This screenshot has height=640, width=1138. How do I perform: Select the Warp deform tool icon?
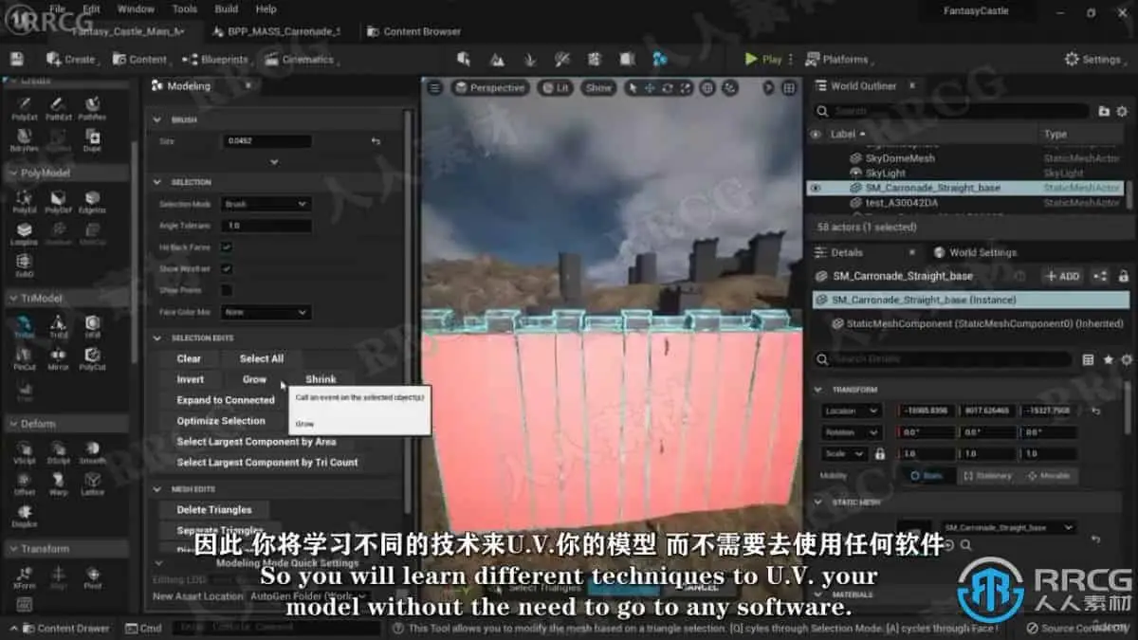[58, 484]
